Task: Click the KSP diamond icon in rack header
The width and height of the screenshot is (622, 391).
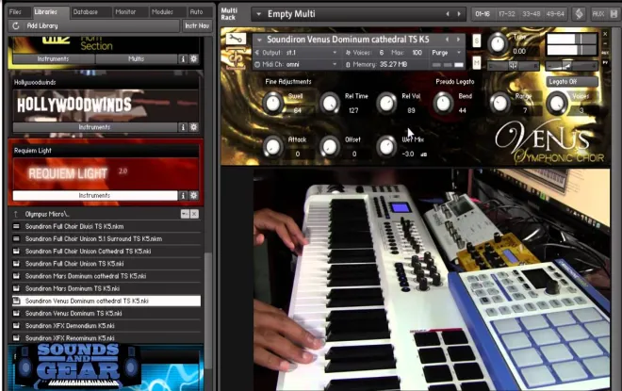Action: pos(580,14)
